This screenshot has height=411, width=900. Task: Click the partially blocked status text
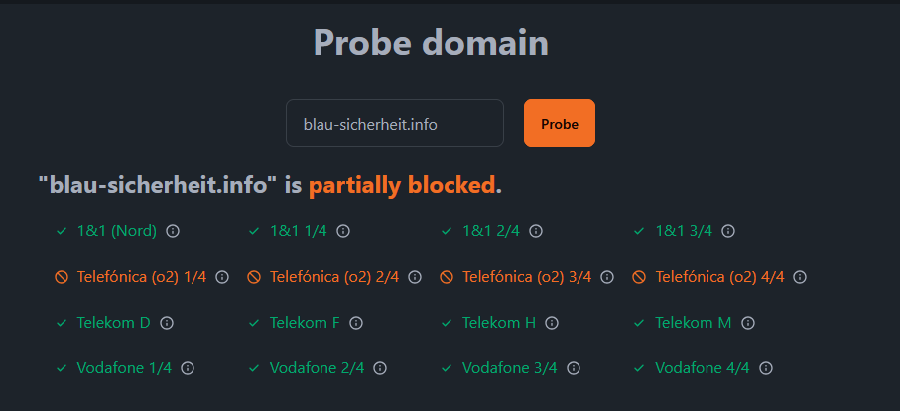[401, 186]
